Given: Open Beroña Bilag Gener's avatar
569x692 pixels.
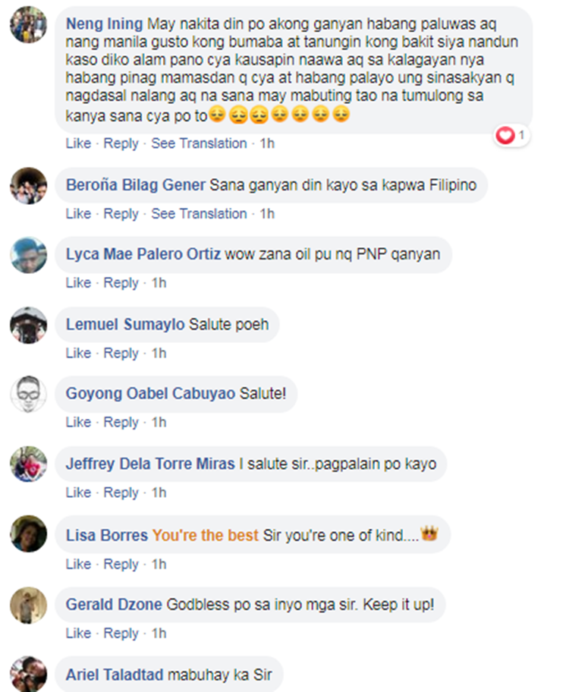Looking at the screenshot, I should pyautogui.click(x=28, y=185).
